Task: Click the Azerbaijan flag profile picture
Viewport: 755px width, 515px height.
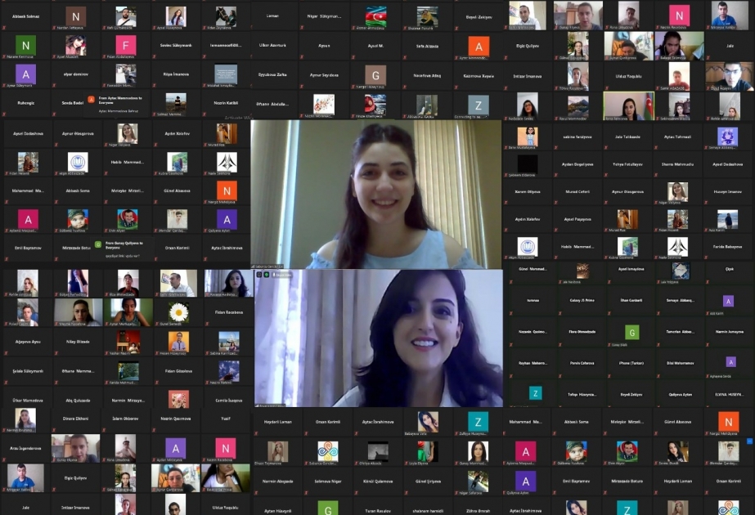Action: point(375,17)
